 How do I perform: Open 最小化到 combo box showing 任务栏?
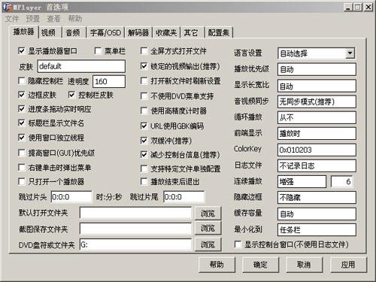point(317,229)
